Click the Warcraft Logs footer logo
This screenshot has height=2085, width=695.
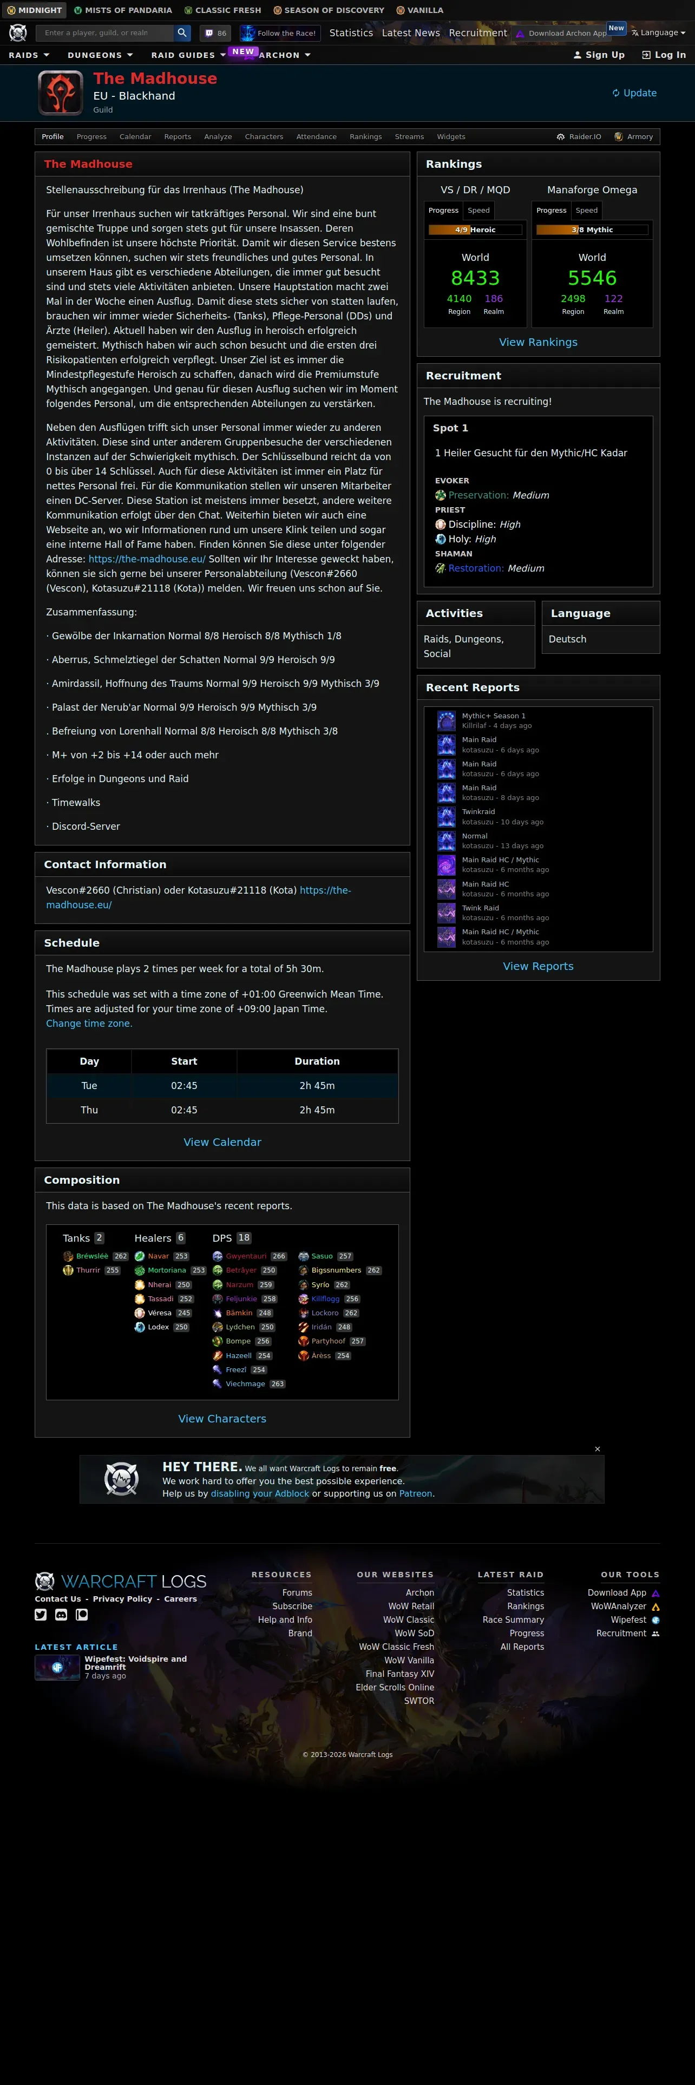121,1581
